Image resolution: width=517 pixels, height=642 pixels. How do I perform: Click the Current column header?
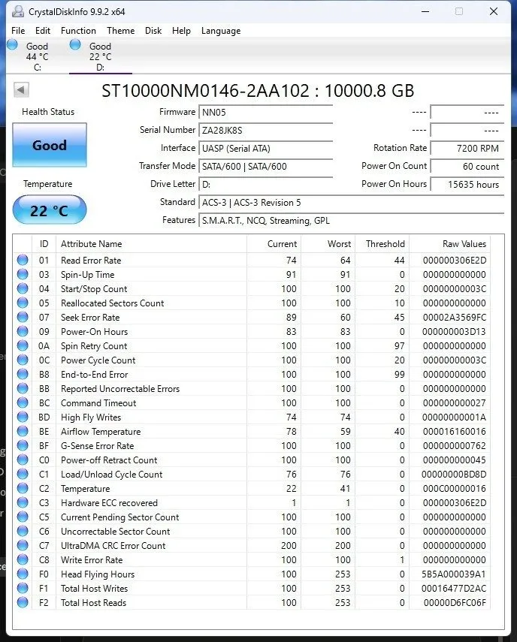click(x=274, y=244)
